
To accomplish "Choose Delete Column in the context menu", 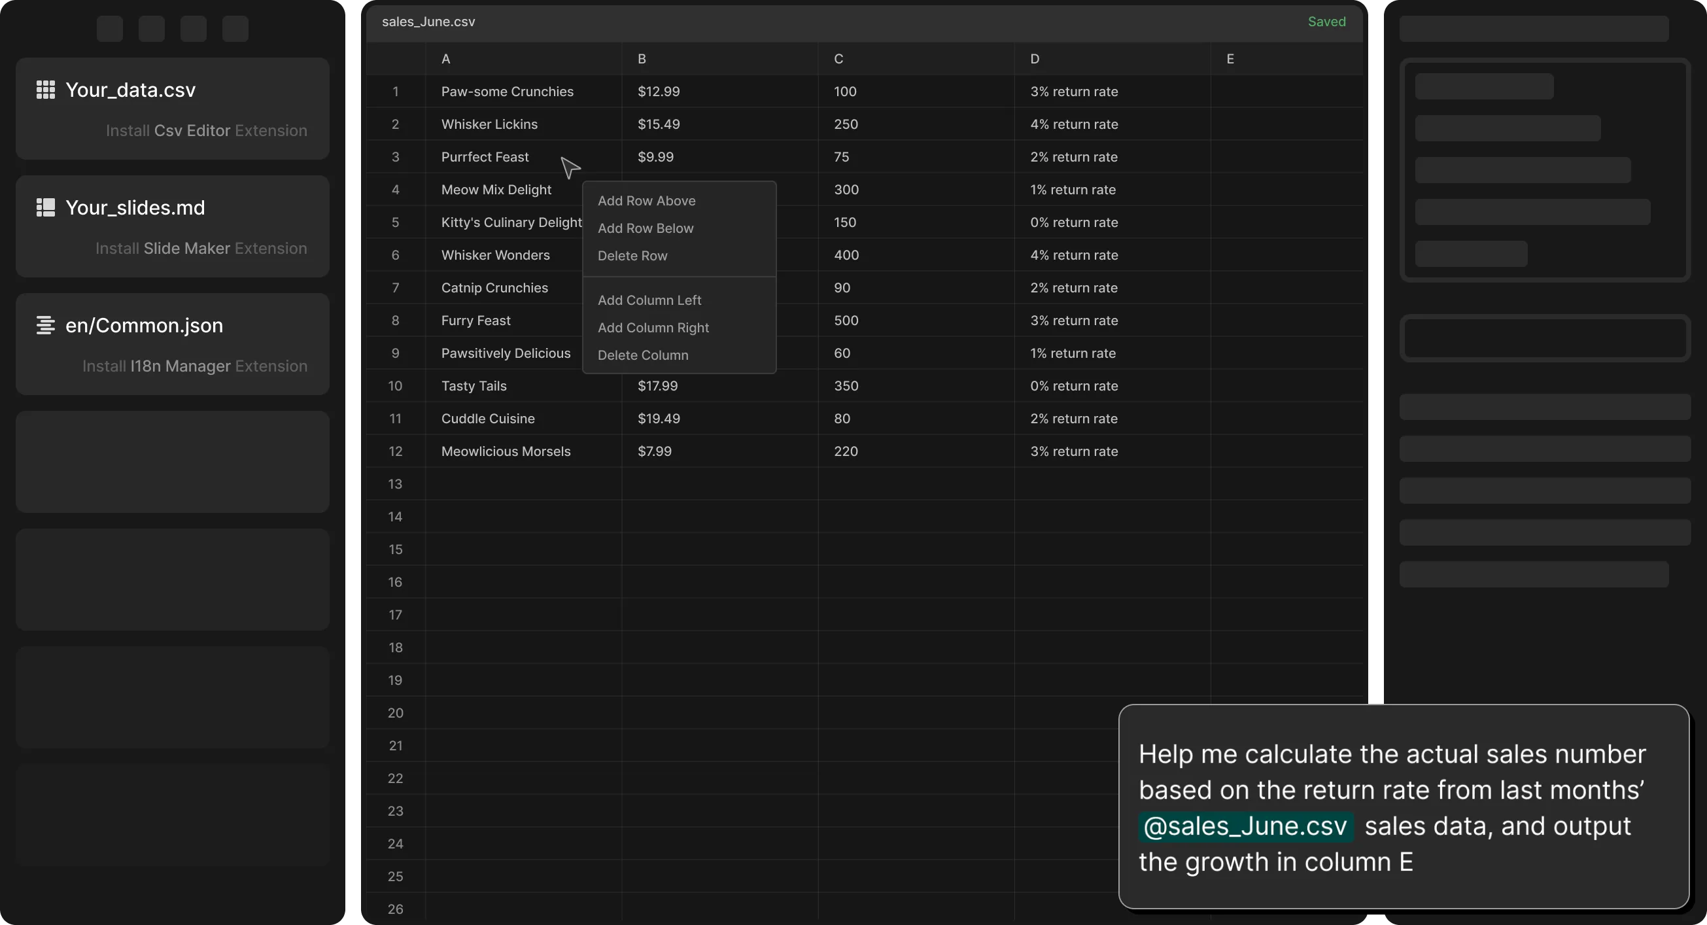I will (x=643, y=355).
